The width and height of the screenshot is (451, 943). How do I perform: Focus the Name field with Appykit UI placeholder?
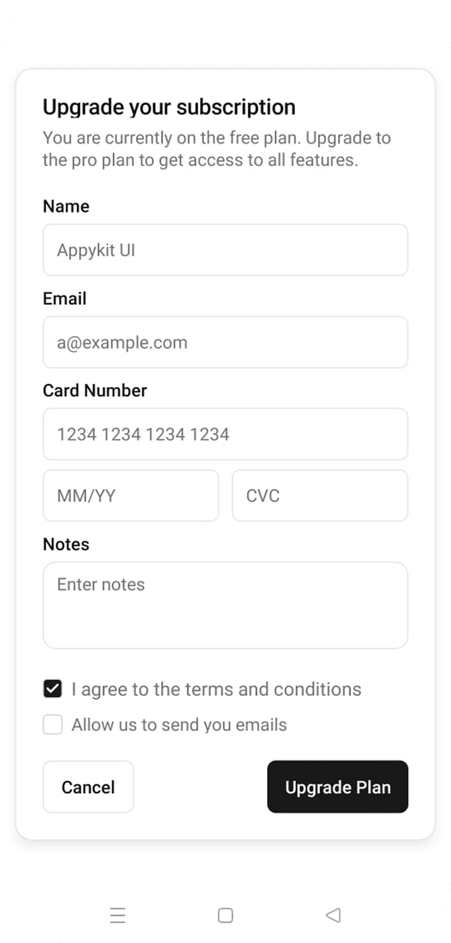[225, 250]
